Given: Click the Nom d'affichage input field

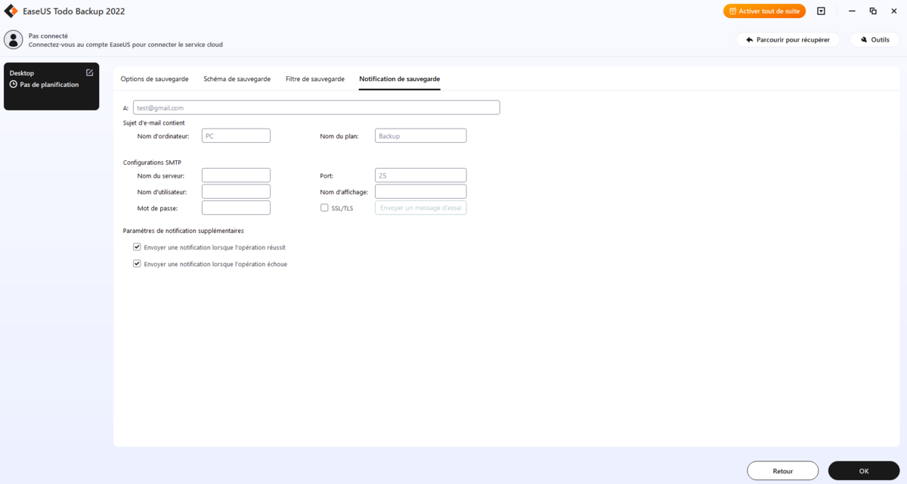Looking at the screenshot, I should [x=420, y=191].
